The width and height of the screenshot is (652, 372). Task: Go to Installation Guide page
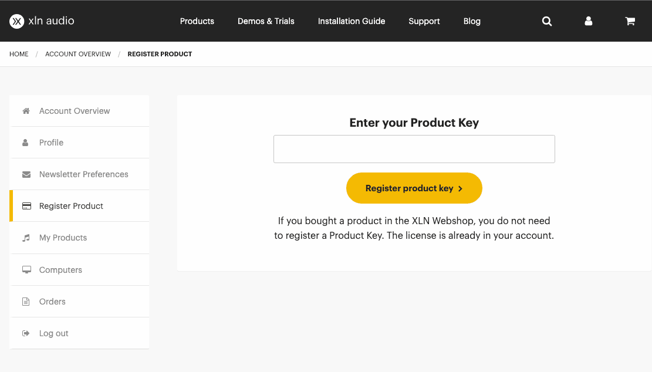(x=352, y=21)
